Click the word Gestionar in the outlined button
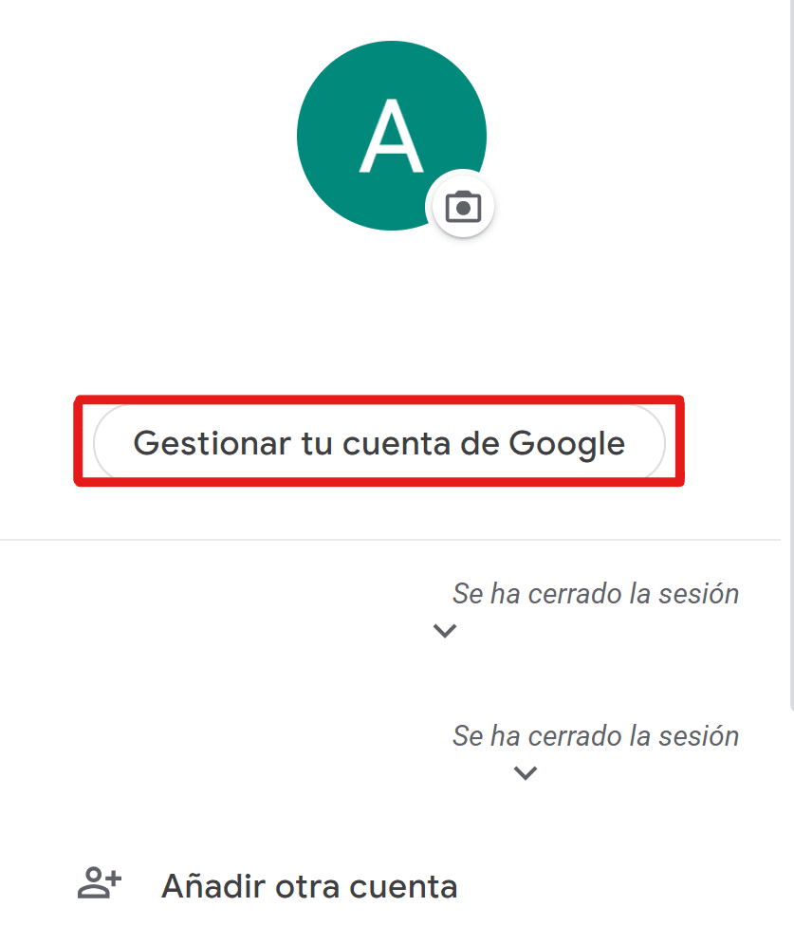794x944 pixels. 212,444
